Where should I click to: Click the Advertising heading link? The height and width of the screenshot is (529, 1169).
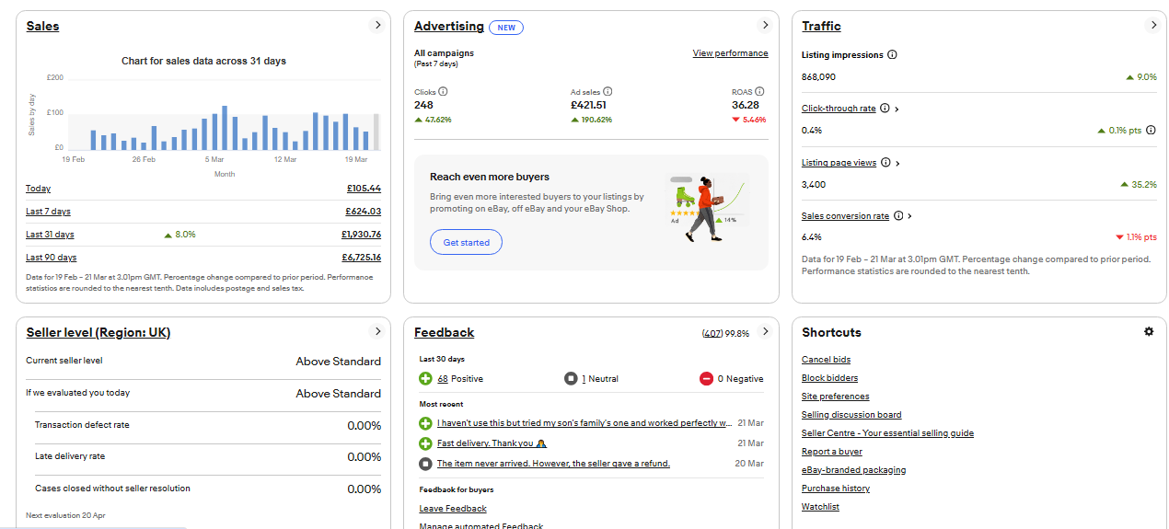(x=448, y=26)
